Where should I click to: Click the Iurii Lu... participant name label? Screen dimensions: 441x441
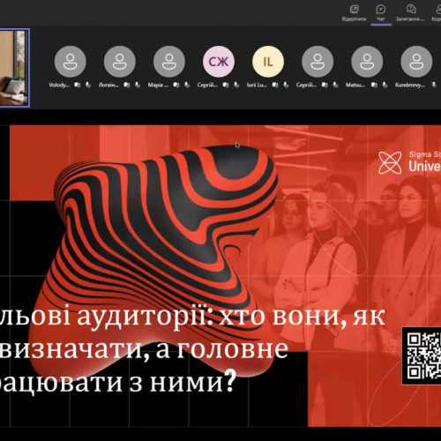[257, 85]
